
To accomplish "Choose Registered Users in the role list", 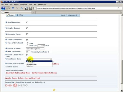I will tap(39, 64).
